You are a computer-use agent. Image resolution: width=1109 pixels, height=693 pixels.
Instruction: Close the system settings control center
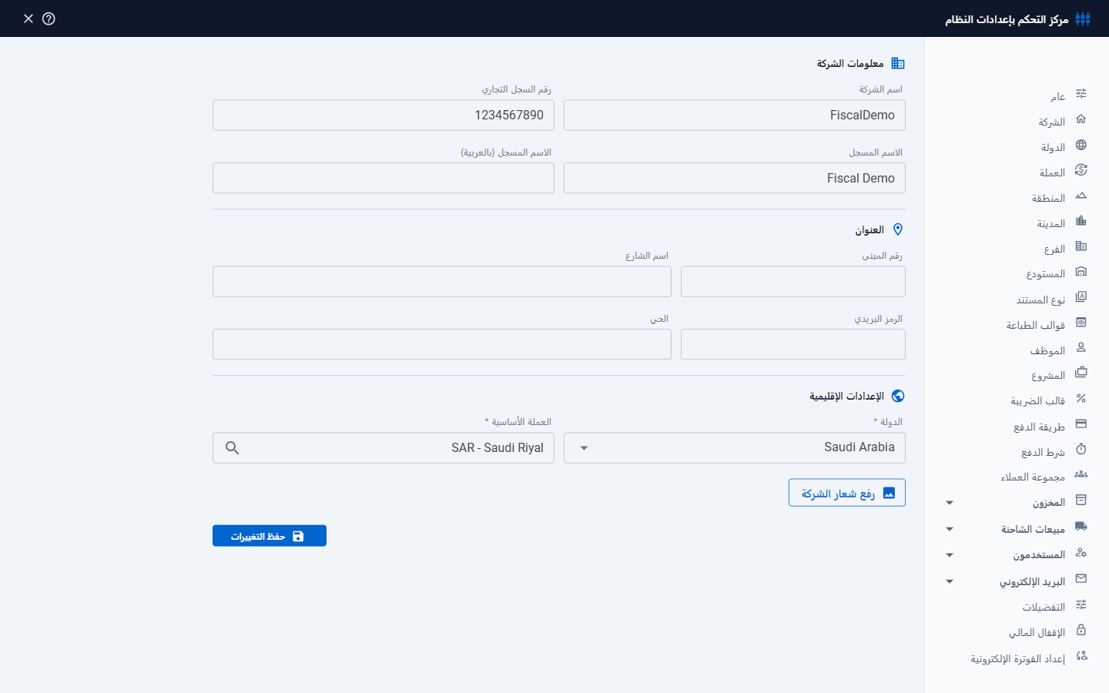(x=28, y=18)
